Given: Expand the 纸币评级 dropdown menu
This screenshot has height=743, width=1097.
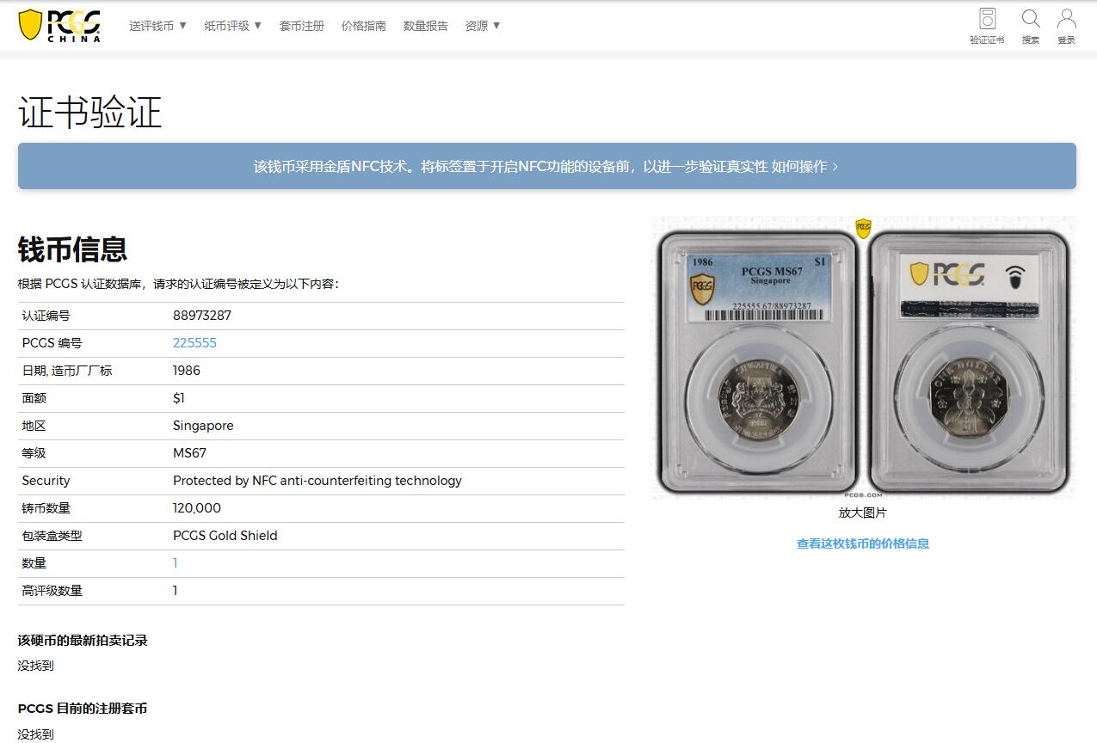Looking at the screenshot, I should pos(233,26).
